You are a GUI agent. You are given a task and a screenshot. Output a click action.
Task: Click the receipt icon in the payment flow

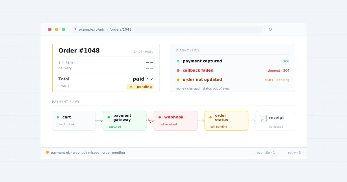tap(263, 118)
